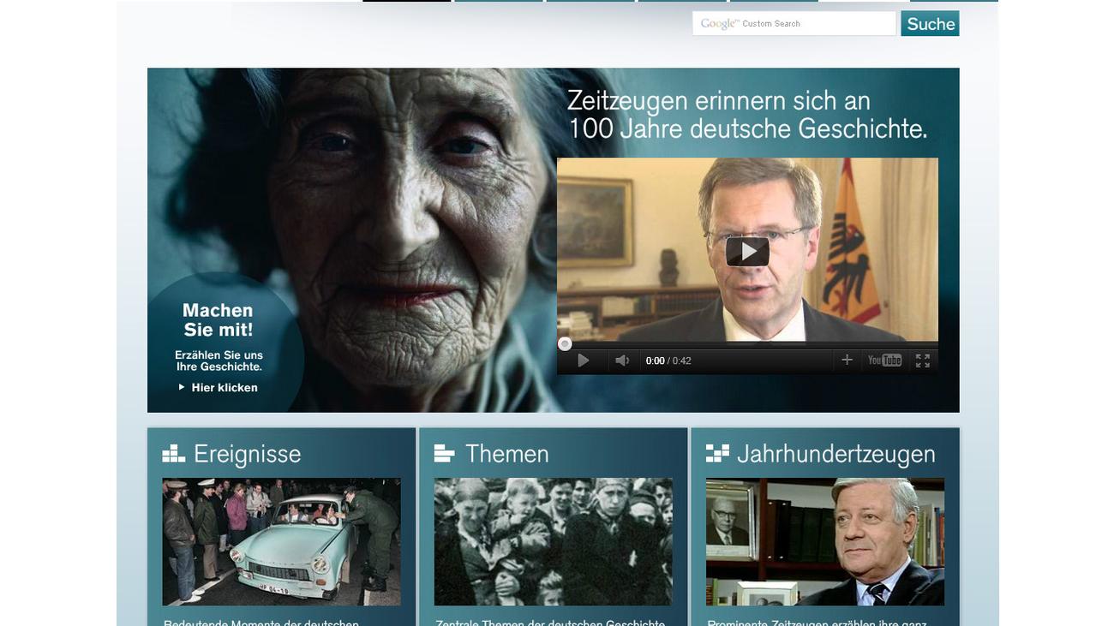
Task: Follow the 'Hier klicken' link
Action: (x=224, y=387)
